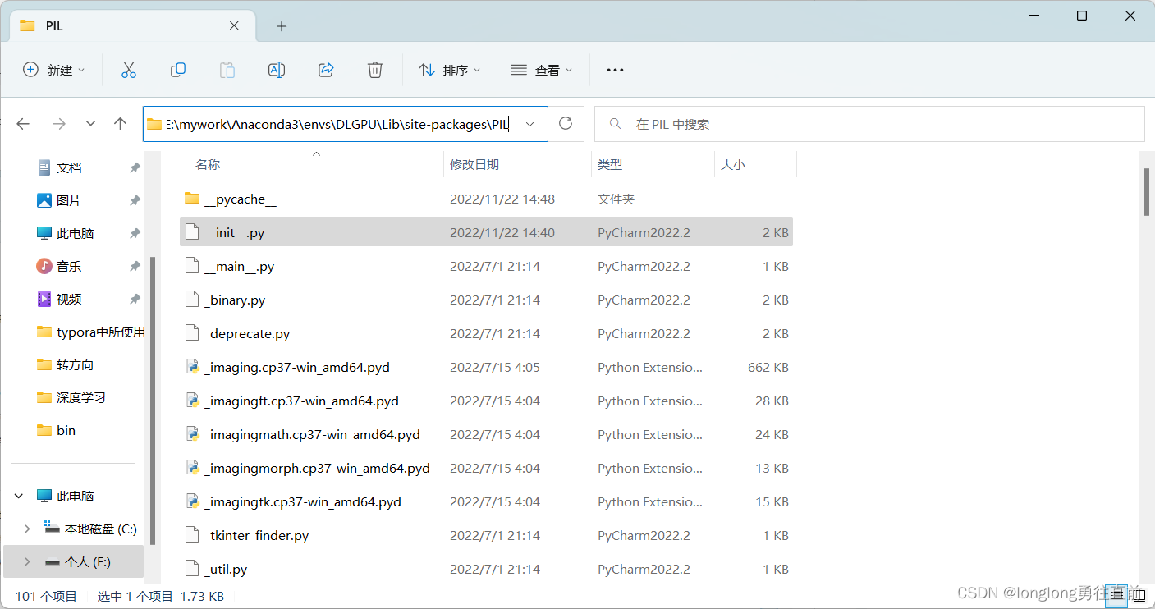Open a new tab with plus button
Screen dimensions: 1155x609
click(282, 26)
